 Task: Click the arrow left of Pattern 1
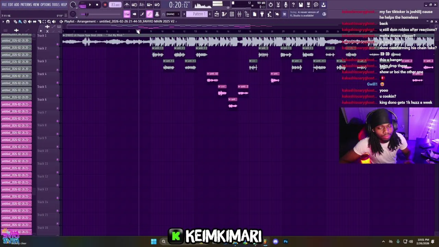[x=184, y=14]
